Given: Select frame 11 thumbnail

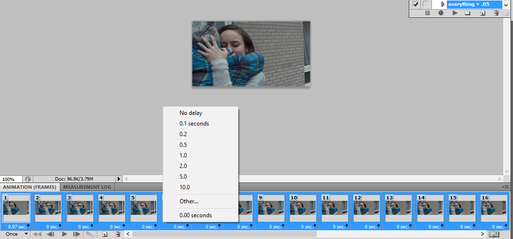Looking at the screenshot, I should coord(335,208).
